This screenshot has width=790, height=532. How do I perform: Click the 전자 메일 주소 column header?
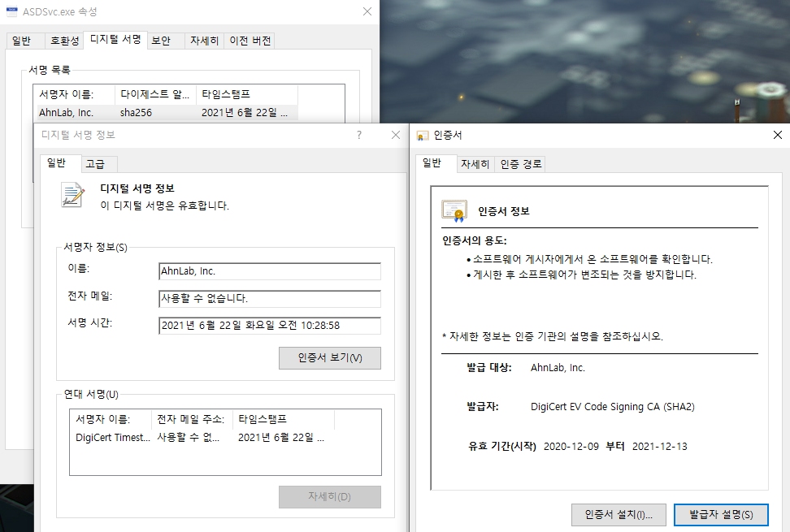pos(192,419)
